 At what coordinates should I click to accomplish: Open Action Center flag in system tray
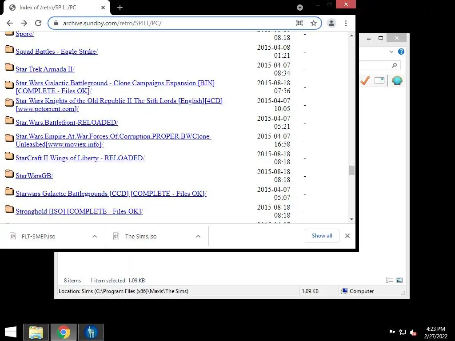[391, 332]
